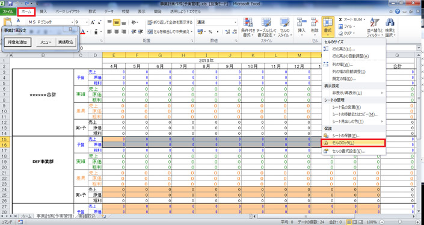The height and width of the screenshot is (225, 424).
Task: Click the zoom slider in the status bar
Action: [400, 222]
